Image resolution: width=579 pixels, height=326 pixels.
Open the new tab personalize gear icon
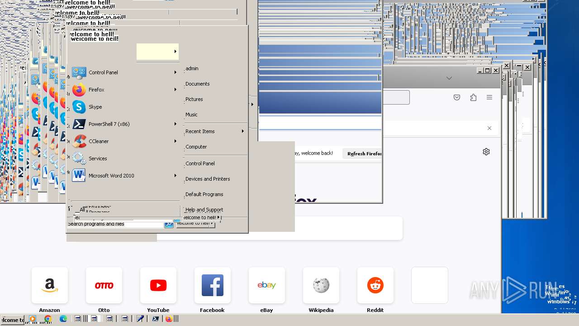486,152
